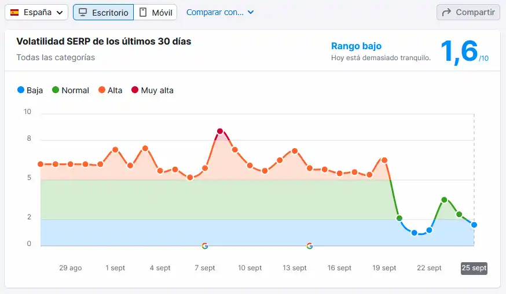Open the España country dropdown

(36, 12)
